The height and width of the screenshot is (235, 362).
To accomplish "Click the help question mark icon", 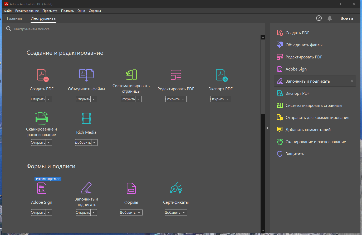I will click(x=319, y=18).
